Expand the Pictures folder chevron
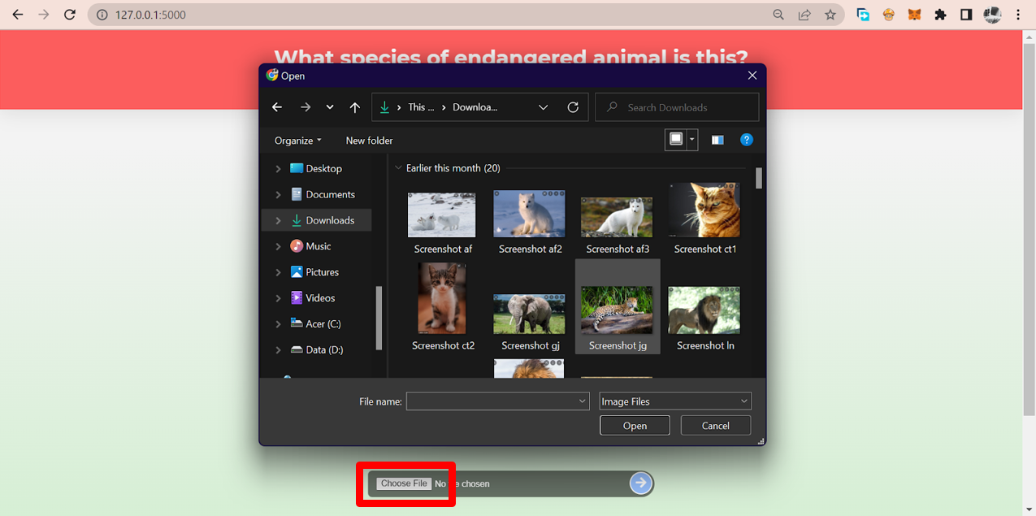 pyautogui.click(x=277, y=271)
